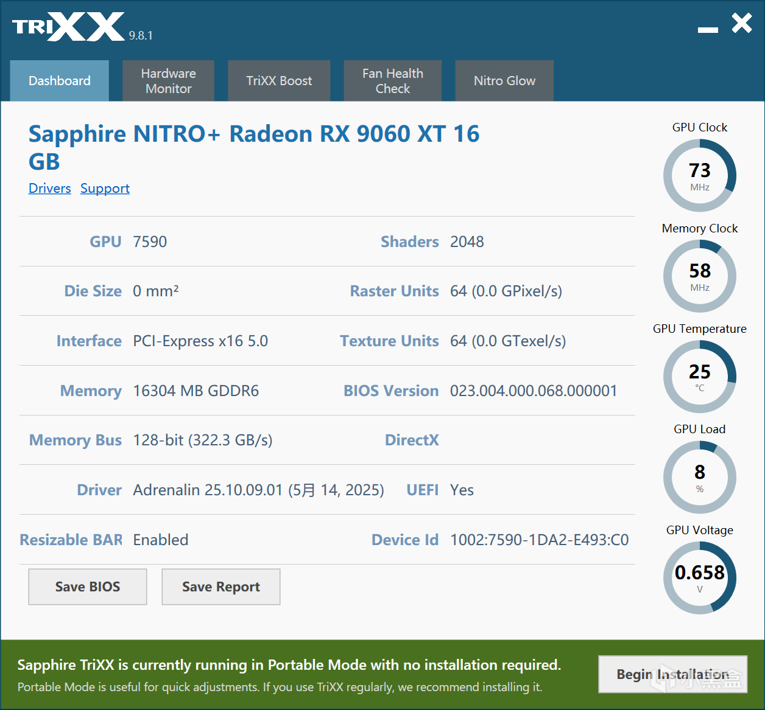The width and height of the screenshot is (765, 710).
Task: Follow the Drivers link
Action: point(50,188)
